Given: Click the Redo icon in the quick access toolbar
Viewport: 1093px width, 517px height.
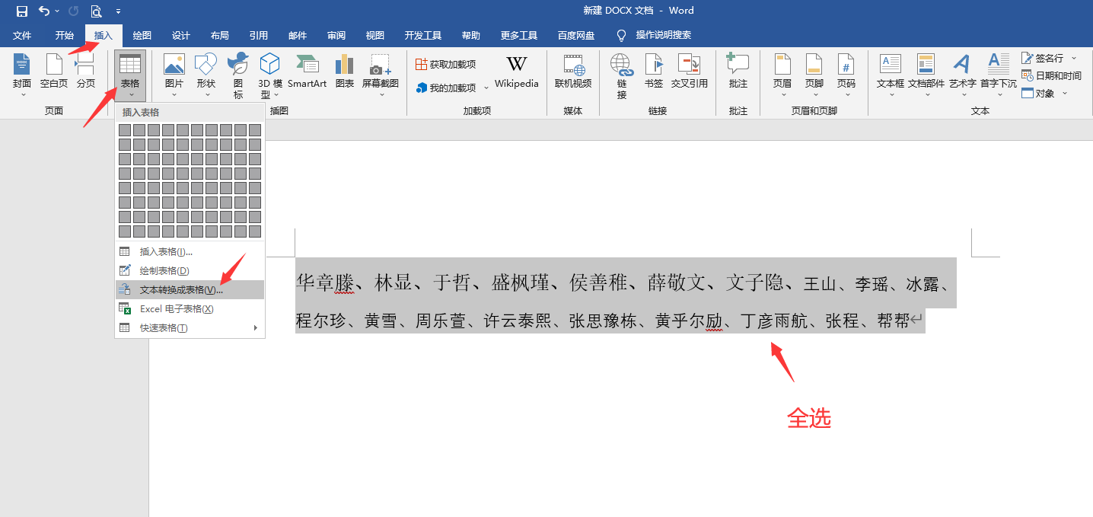Looking at the screenshot, I should click(x=73, y=11).
